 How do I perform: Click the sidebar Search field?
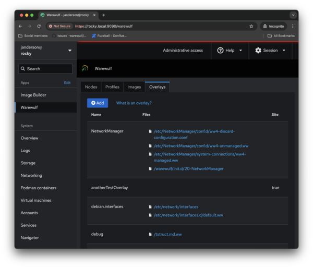click(x=45, y=69)
